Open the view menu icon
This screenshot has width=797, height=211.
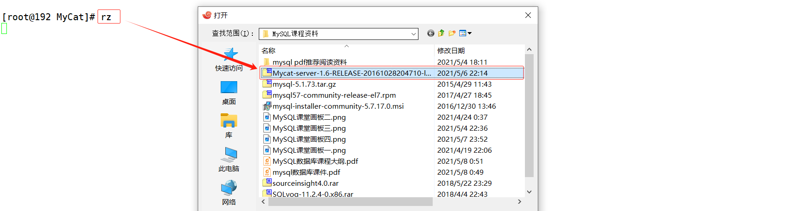(465, 33)
